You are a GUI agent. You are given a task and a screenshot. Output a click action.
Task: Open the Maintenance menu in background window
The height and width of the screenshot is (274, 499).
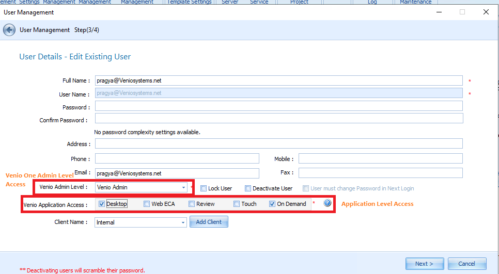(415, 2)
